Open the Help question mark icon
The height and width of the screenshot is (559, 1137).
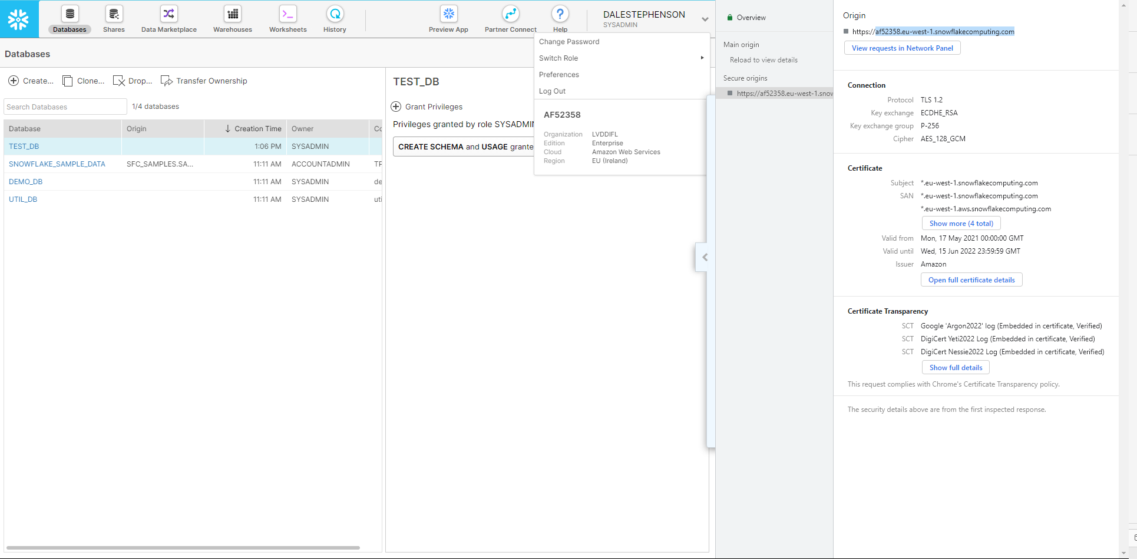560,14
